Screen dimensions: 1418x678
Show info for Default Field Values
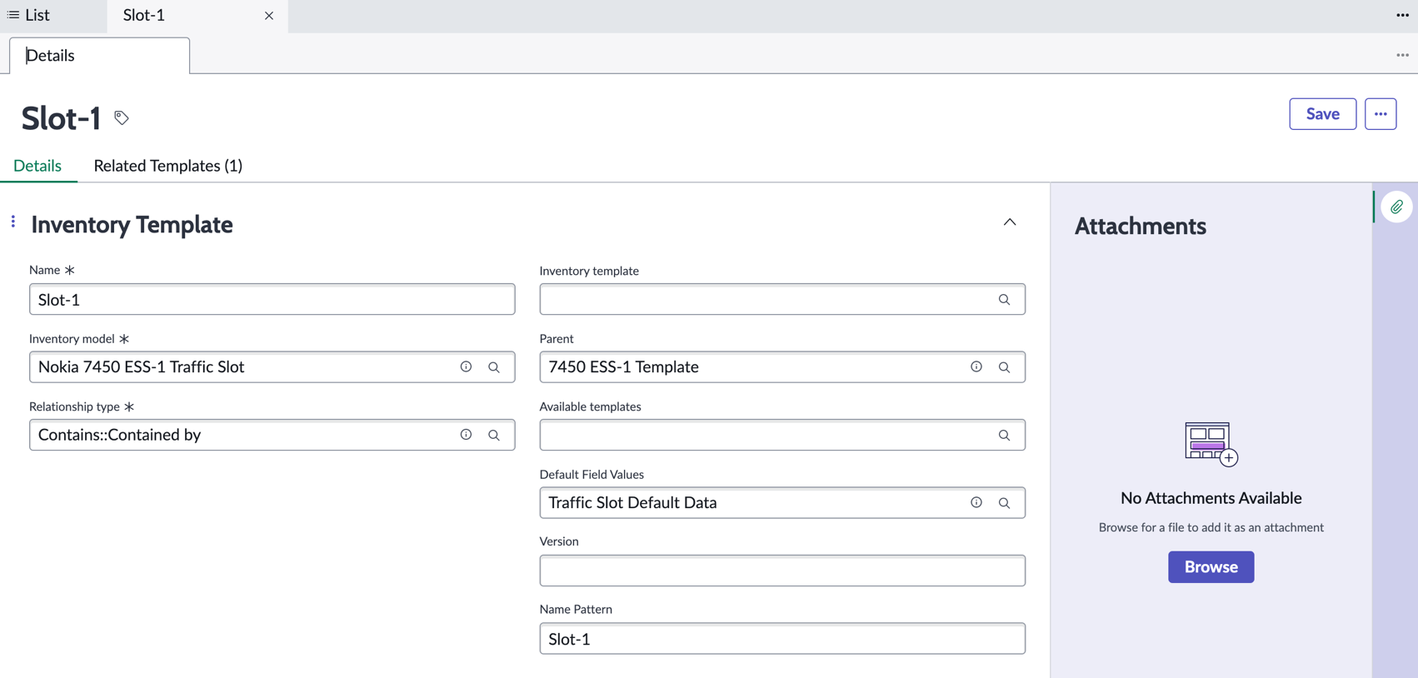[976, 502]
